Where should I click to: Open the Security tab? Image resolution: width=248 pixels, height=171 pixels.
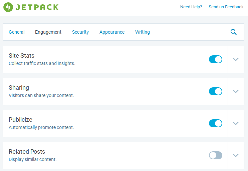tap(80, 32)
